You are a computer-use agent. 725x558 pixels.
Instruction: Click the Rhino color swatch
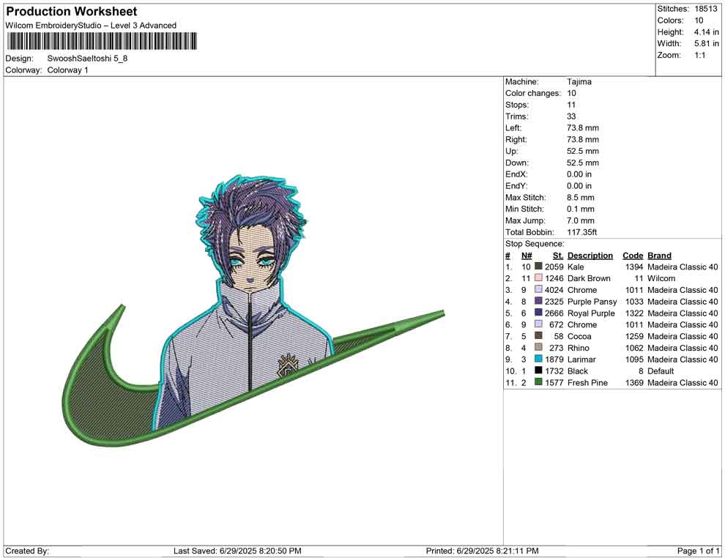(538, 347)
